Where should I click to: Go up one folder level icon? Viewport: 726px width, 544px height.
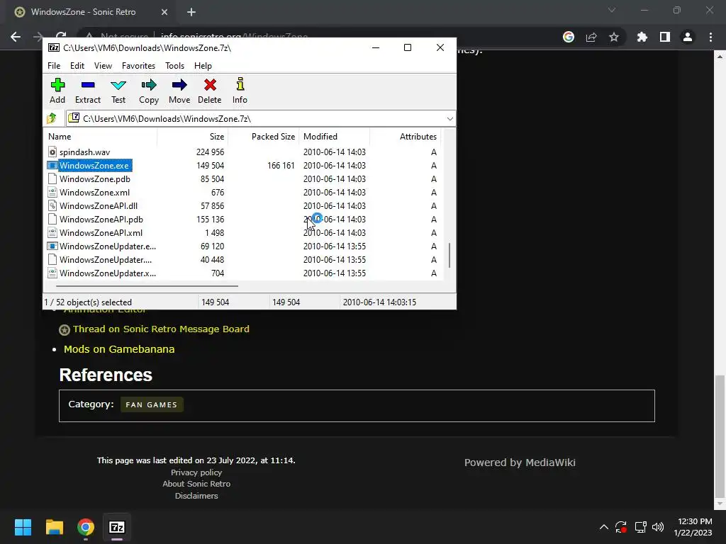(52, 118)
